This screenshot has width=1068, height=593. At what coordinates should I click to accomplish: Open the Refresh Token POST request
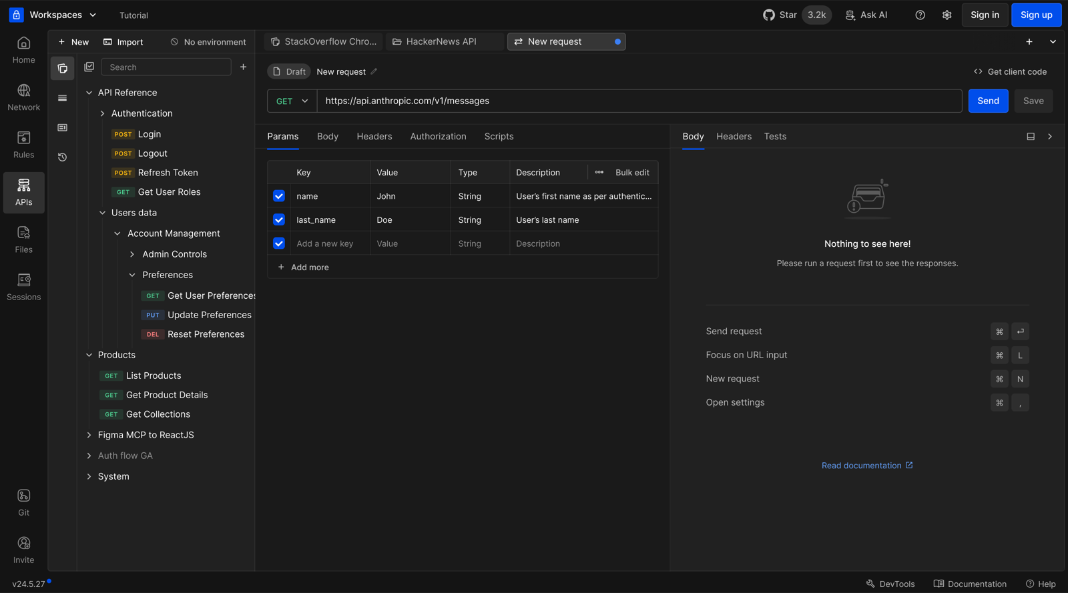pos(155,173)
